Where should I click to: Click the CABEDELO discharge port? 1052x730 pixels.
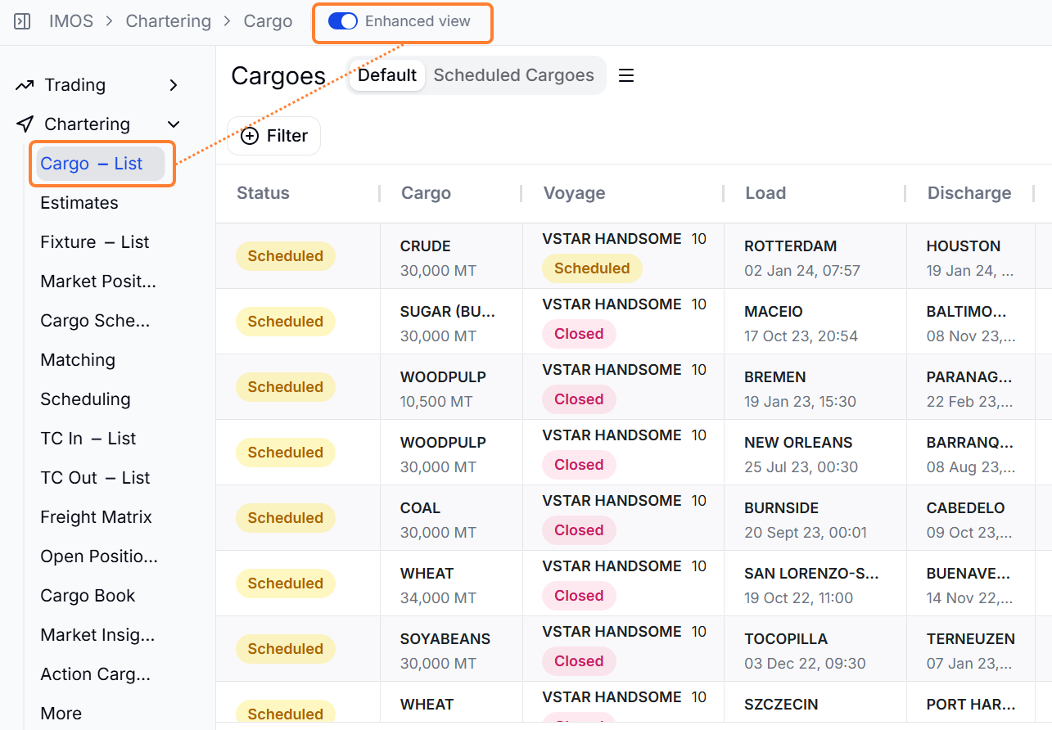coord(966,508)
